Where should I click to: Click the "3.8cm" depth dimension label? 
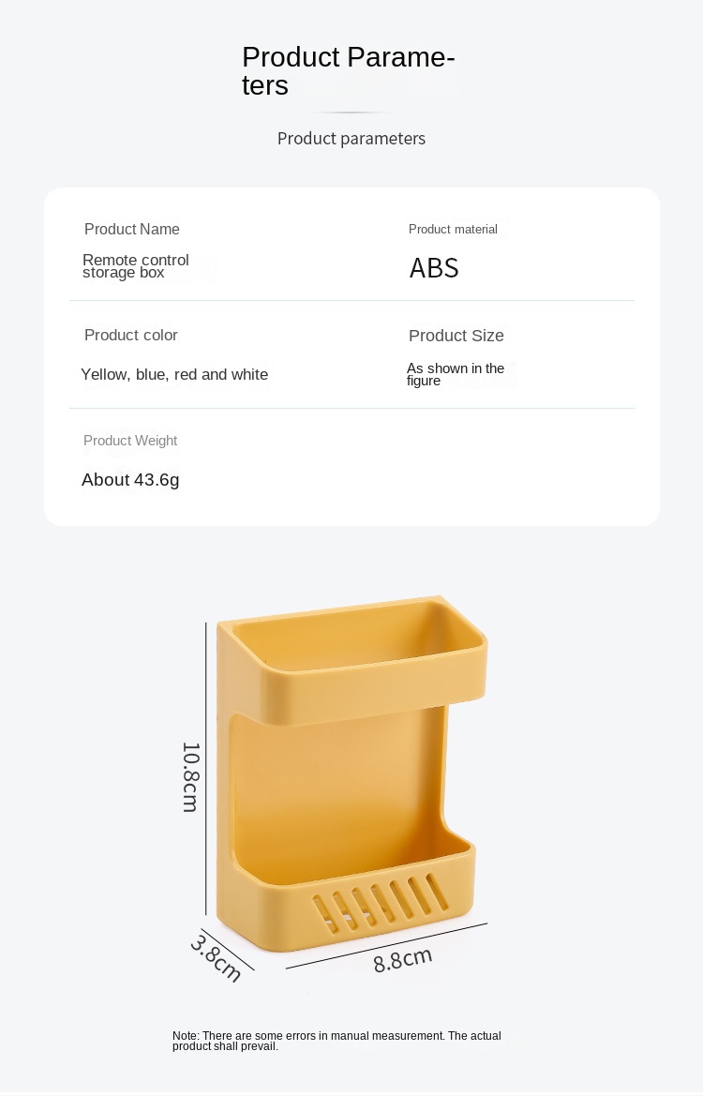217,957
